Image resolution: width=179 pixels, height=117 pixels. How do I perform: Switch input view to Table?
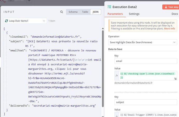point(85,12)
